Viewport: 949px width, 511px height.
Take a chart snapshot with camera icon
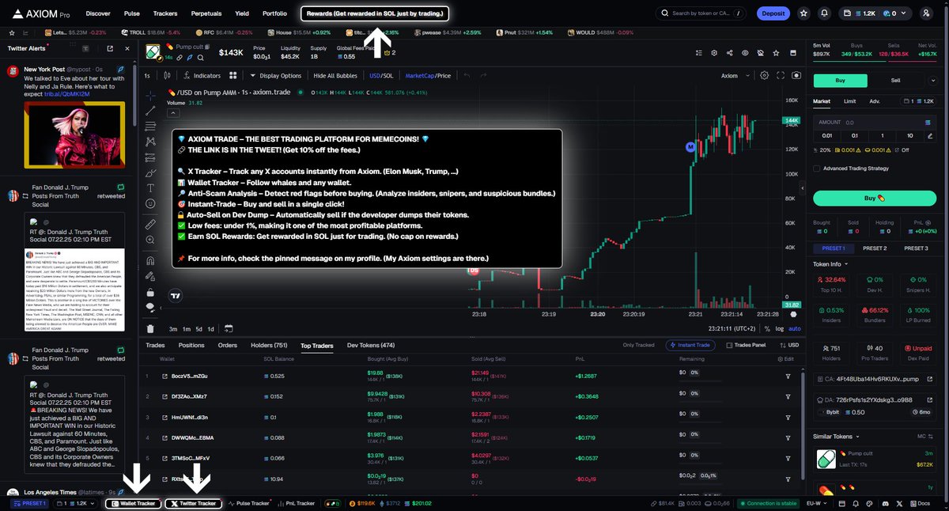click(x=796, y=75)
